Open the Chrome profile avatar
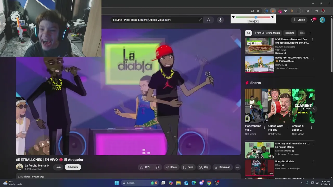333x187 pixels. (323, 11)
